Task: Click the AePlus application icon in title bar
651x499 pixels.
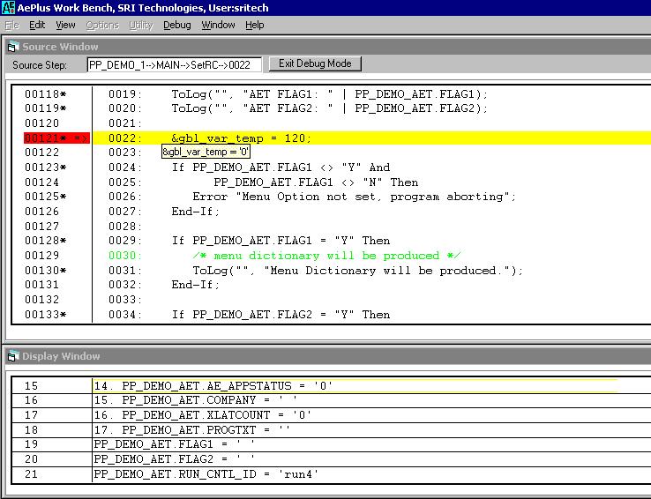Action: [9, 8]
